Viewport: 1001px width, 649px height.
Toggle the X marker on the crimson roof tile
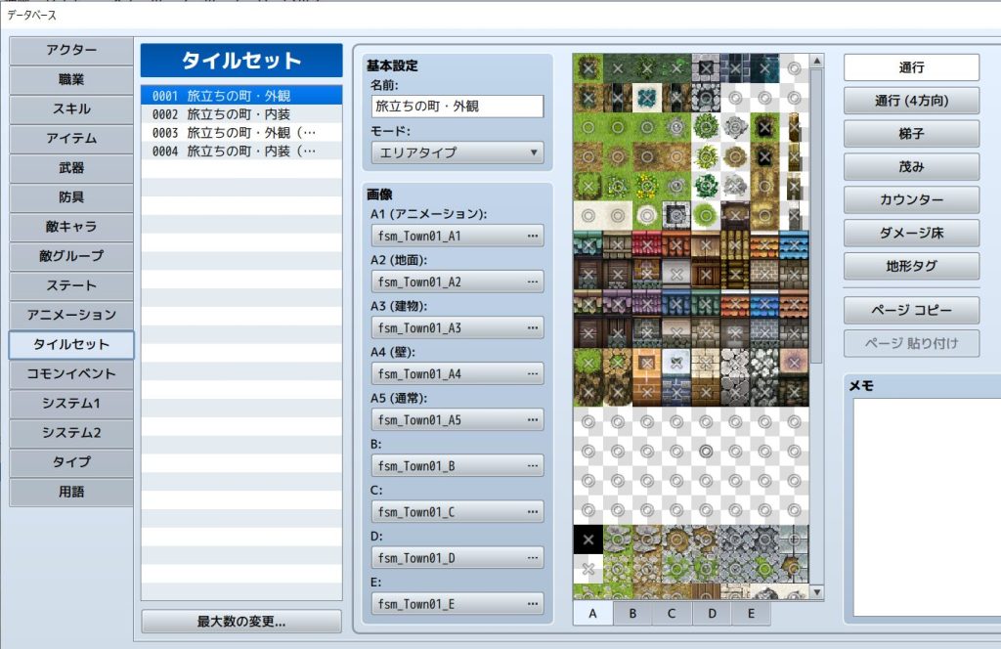[x=646, y=244]
